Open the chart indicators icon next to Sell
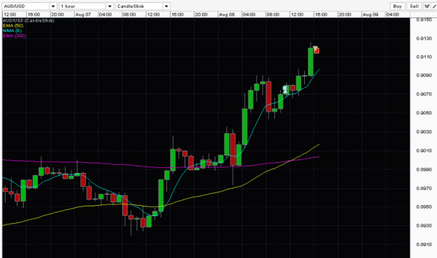 (427, 6)
